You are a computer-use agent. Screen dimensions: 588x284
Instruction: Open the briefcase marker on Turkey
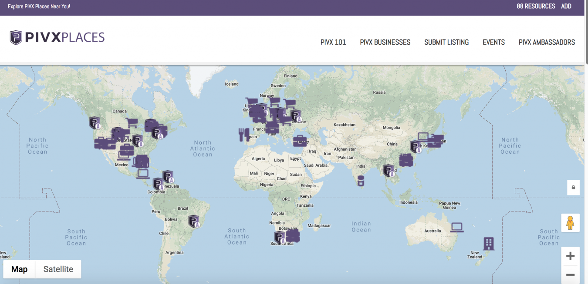point(300,141)
